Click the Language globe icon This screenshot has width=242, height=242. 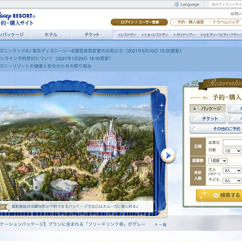point(177,4)
